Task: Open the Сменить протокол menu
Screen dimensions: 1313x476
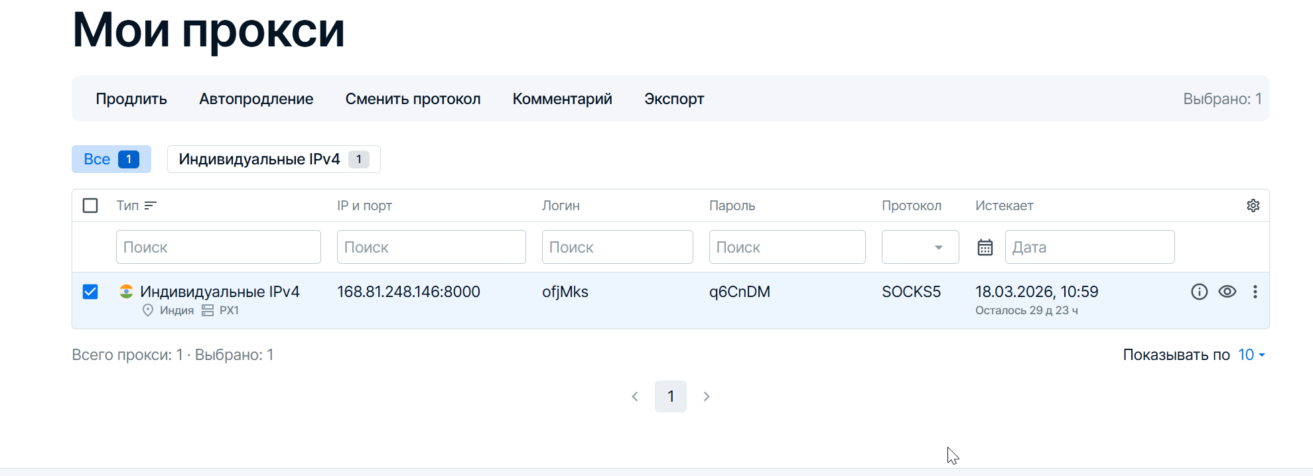Action: [413, 99]
